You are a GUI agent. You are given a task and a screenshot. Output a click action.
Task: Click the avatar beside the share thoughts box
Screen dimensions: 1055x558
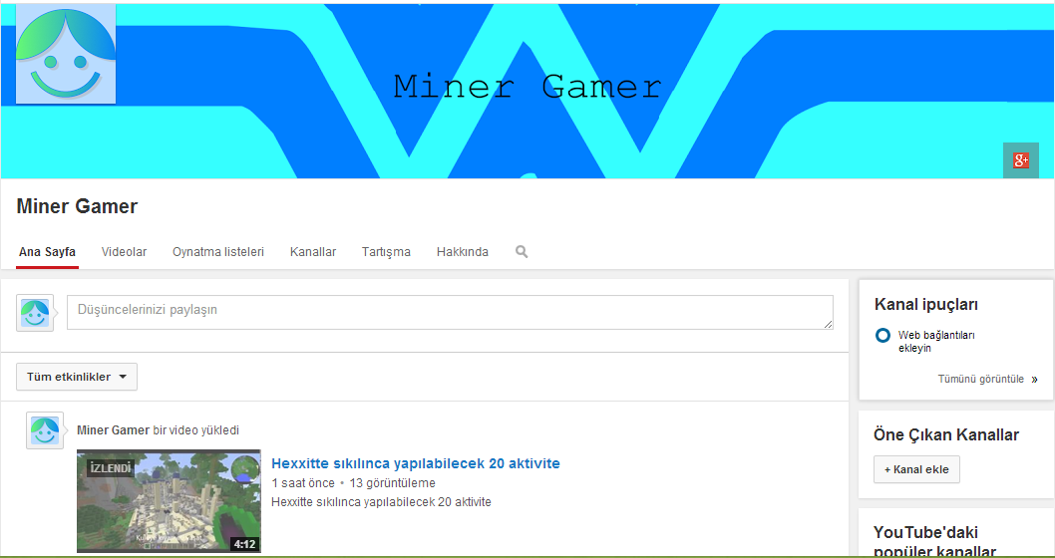point(35,313)
